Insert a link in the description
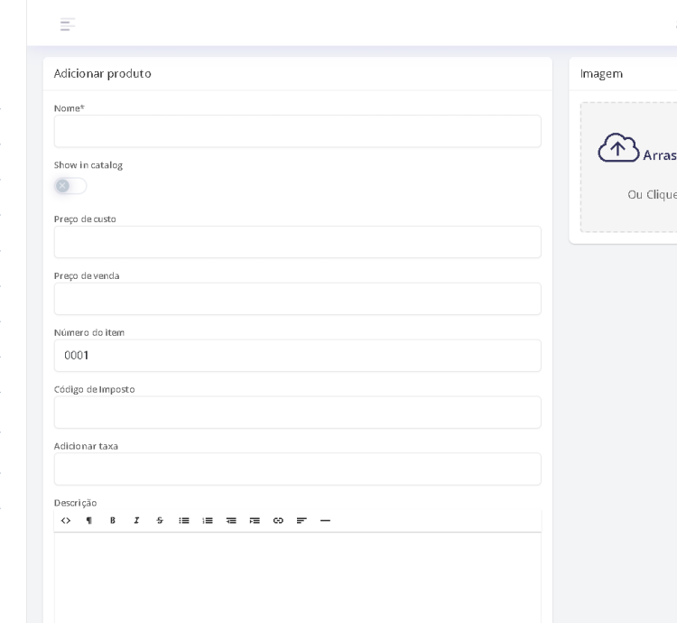The height and width of the screenshot is (623, 677). click(278, 521)
